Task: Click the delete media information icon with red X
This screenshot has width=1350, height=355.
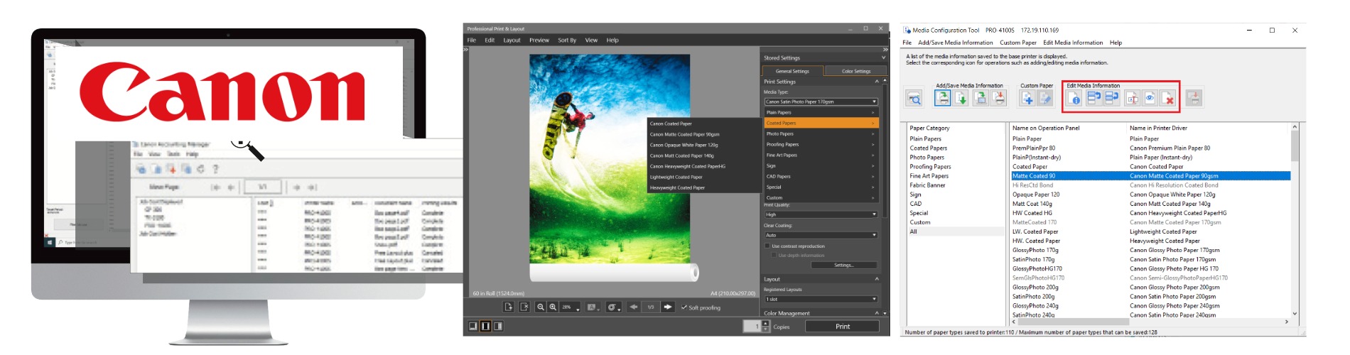Action: 1168,99
